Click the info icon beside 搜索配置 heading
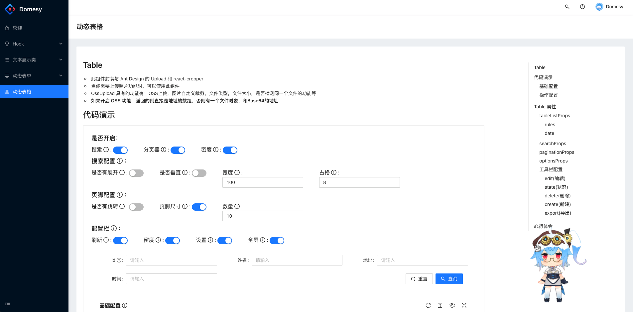Viewport: 633px width, 312px height. (x=120, y=161)
